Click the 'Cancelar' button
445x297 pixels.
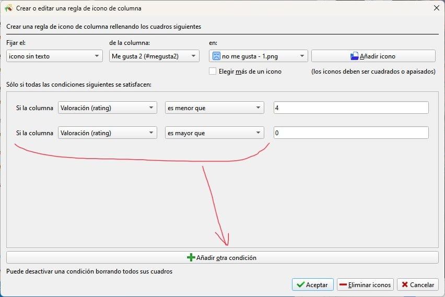(x=418, y=284)
